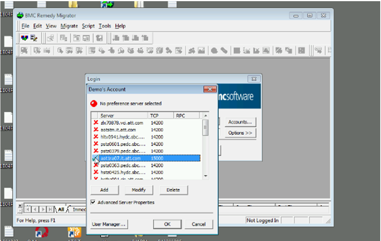Image resolution: width=381 pixels, height=241 pixels.
Task: Click the colorful Login toolbar icon
Action: (x=25, y=38)
